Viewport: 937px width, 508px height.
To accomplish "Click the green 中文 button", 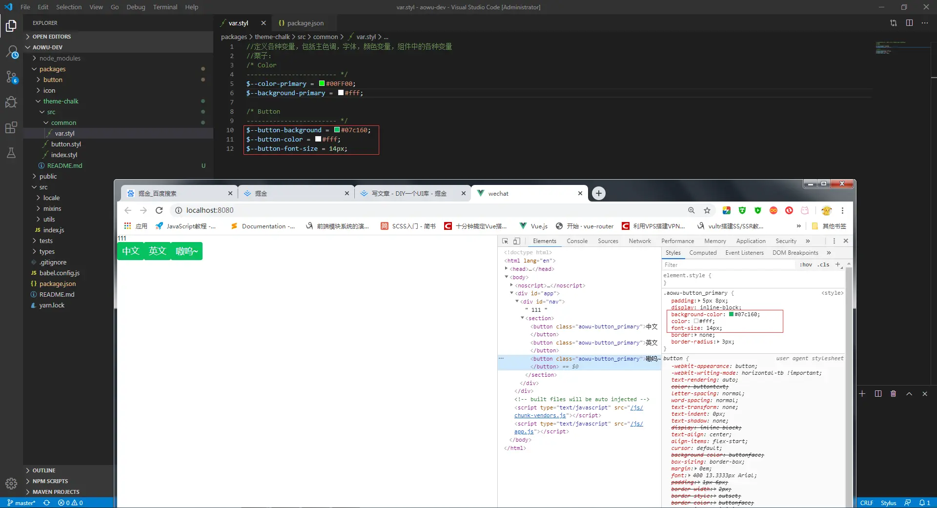I will 131,251.
